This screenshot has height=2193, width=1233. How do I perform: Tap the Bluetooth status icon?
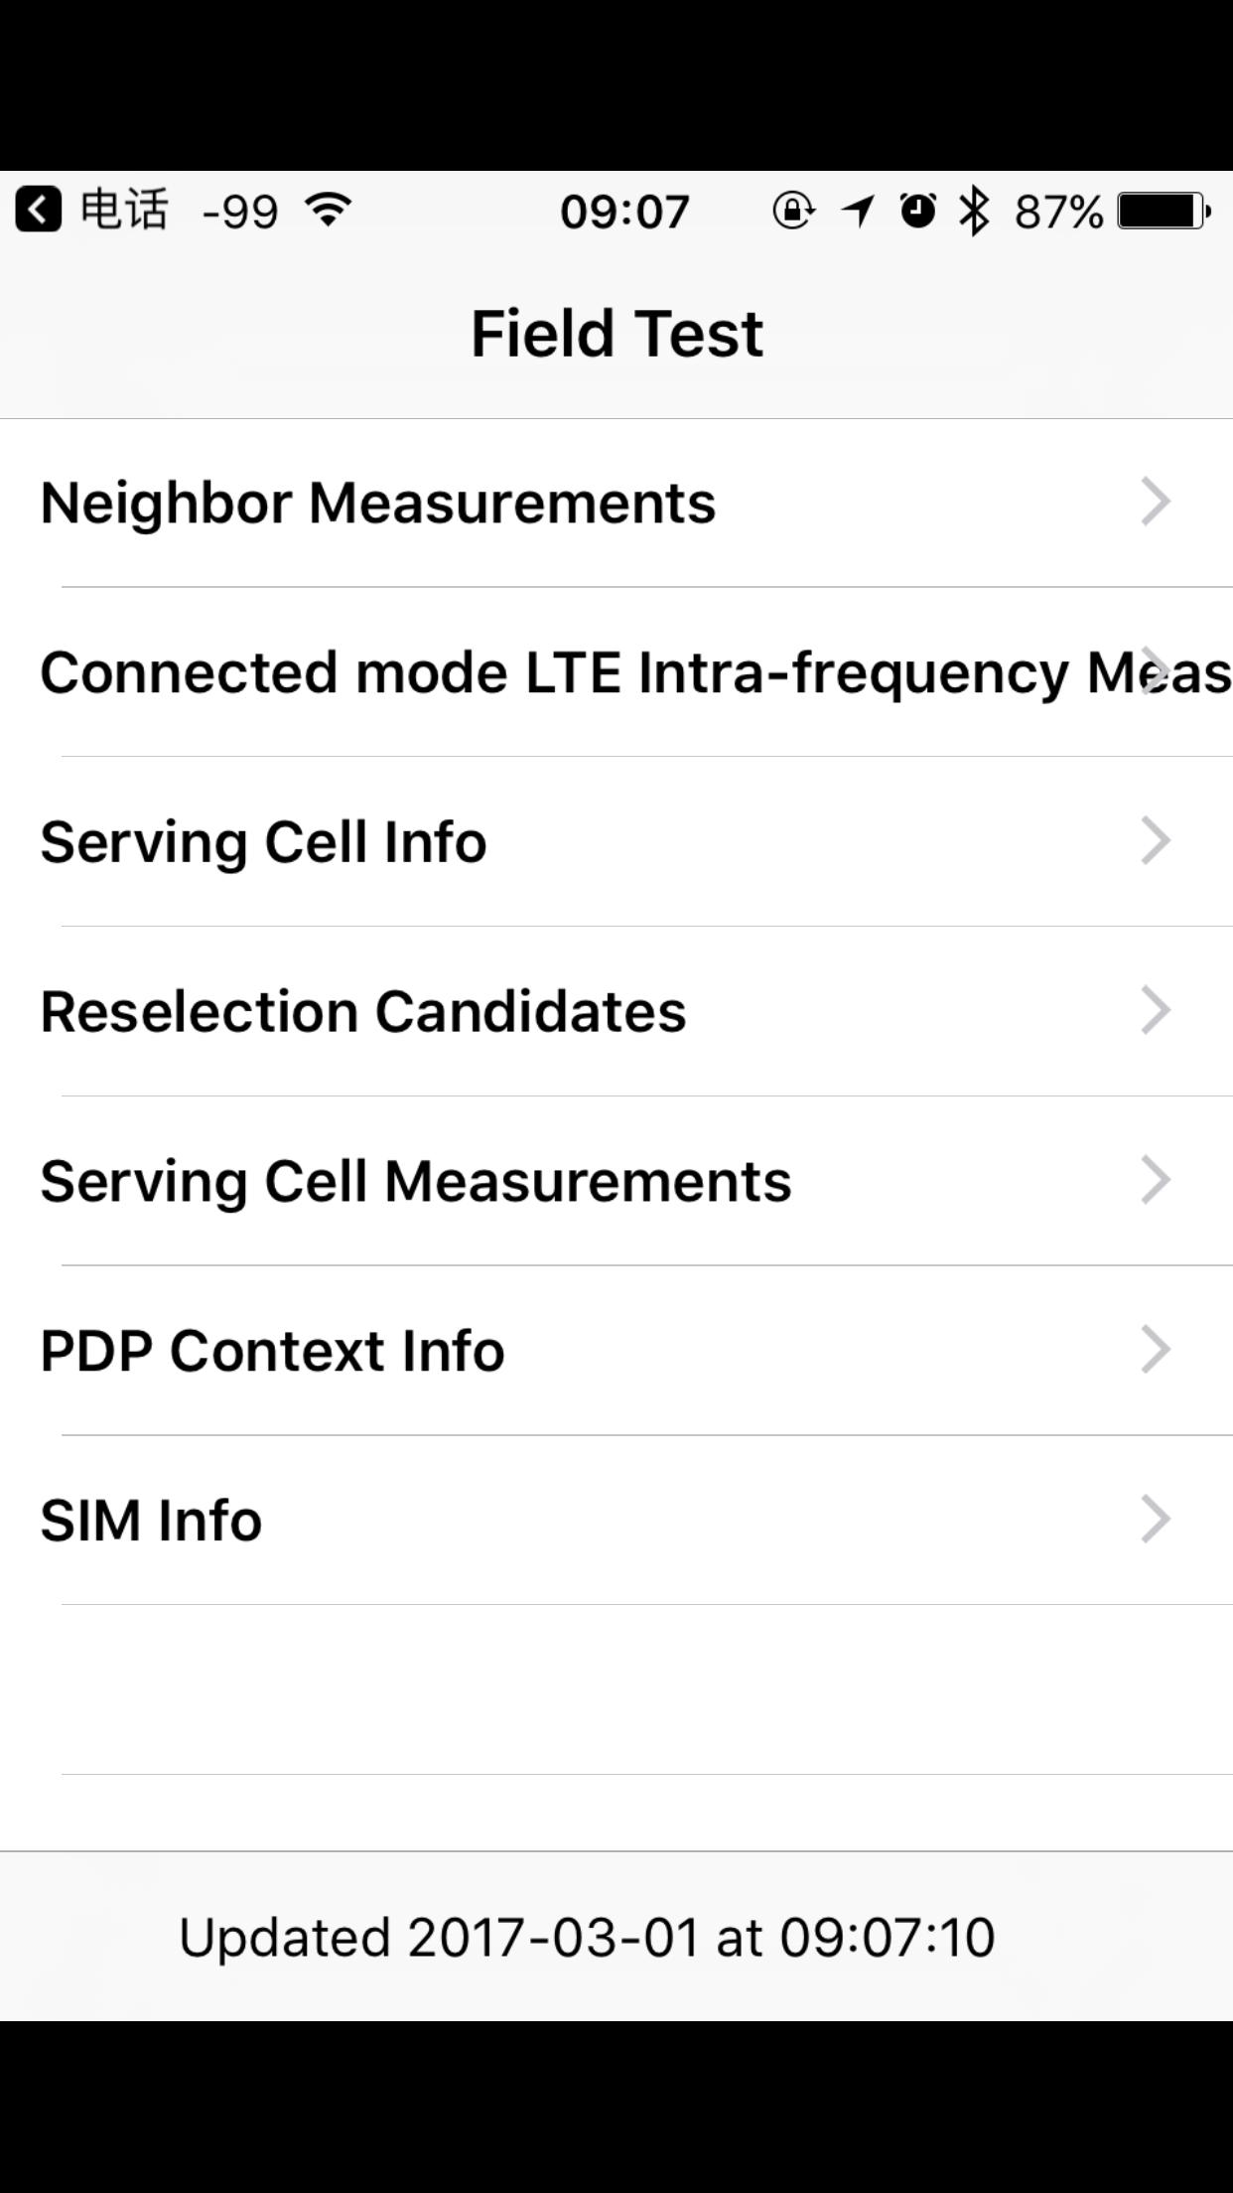(x=974, y=211)
